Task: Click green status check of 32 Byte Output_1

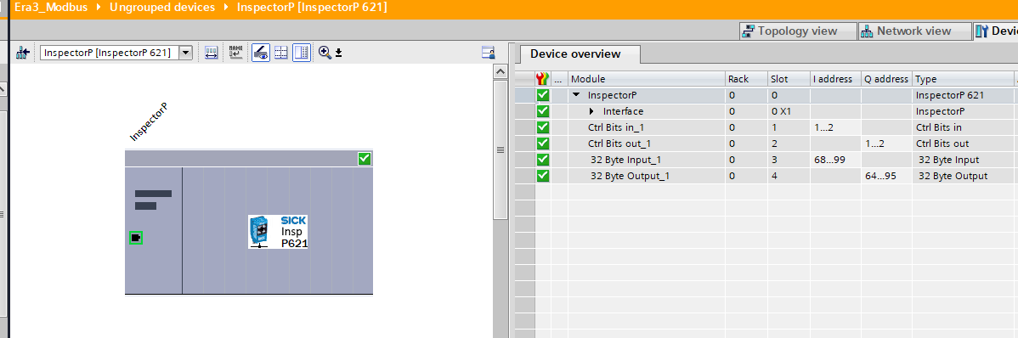Action: point(543,176)
